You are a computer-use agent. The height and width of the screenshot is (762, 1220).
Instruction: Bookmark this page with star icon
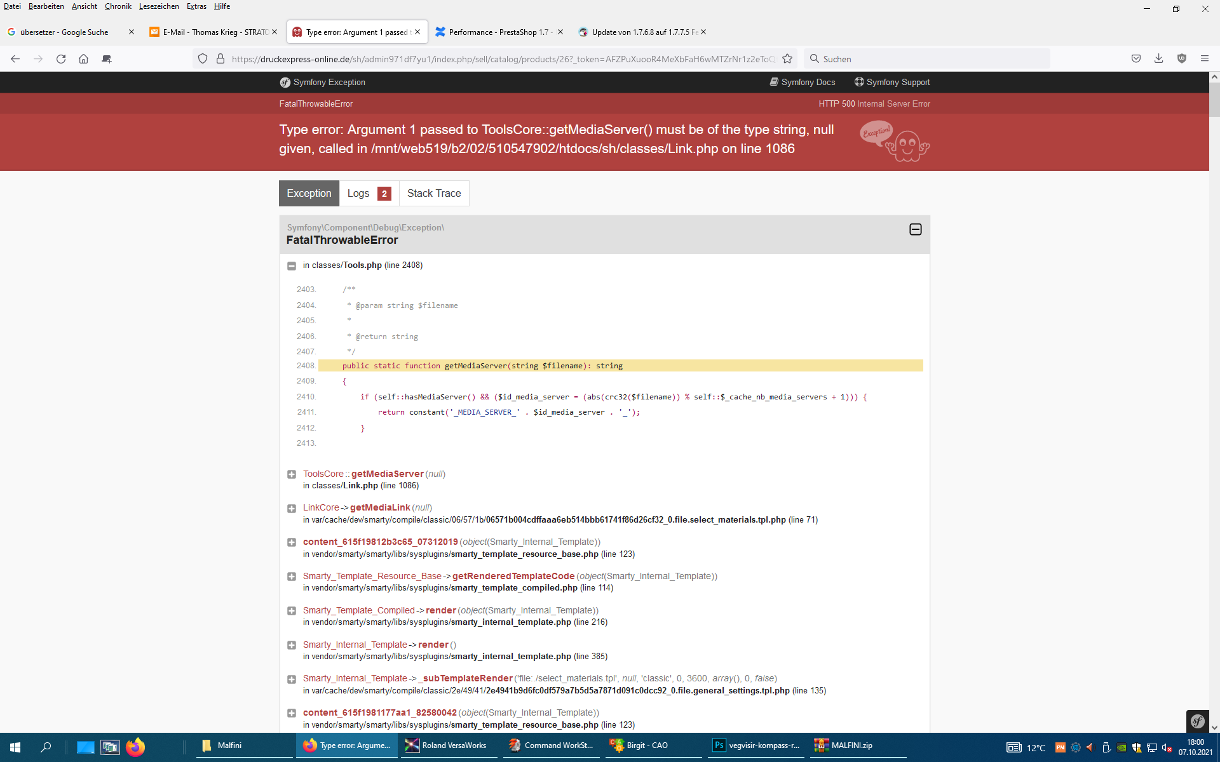coord(787,59)
